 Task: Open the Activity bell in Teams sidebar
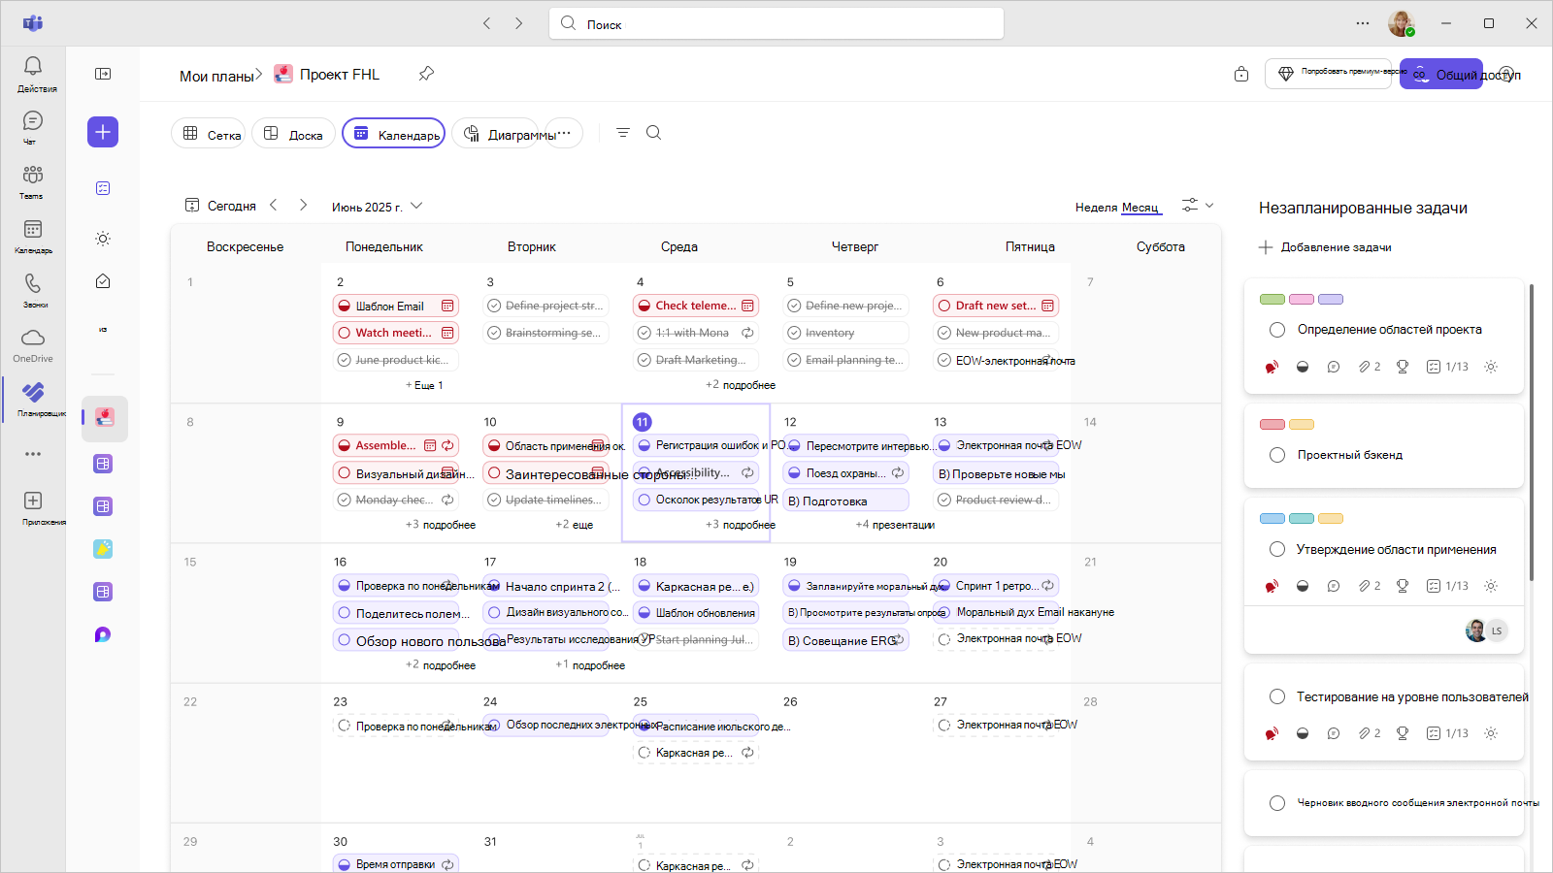point(33,66)
